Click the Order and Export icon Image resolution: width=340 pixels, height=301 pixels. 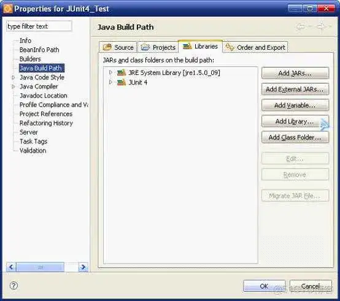pyautogui.click(x=230, y=47)
